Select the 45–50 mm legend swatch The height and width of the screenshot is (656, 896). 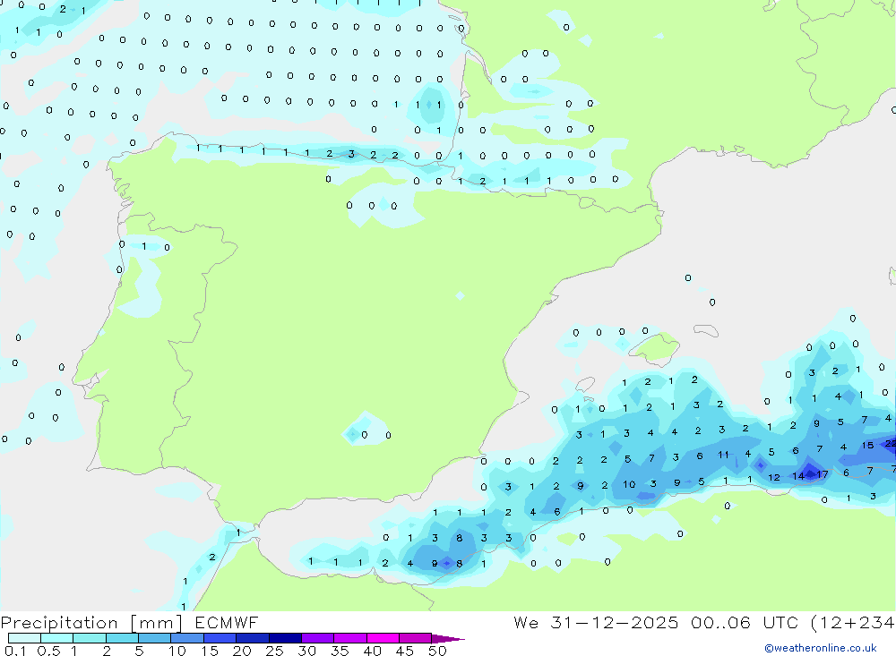tap(415, 638)
